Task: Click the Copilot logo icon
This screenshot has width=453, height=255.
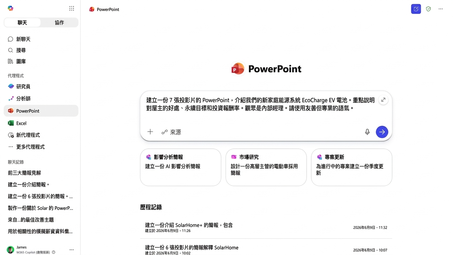Action: (11, 8)
